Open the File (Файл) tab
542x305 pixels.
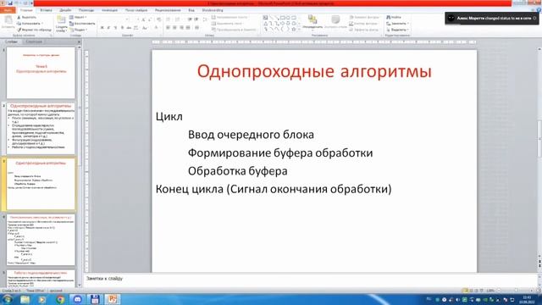[x=8, y=10]
